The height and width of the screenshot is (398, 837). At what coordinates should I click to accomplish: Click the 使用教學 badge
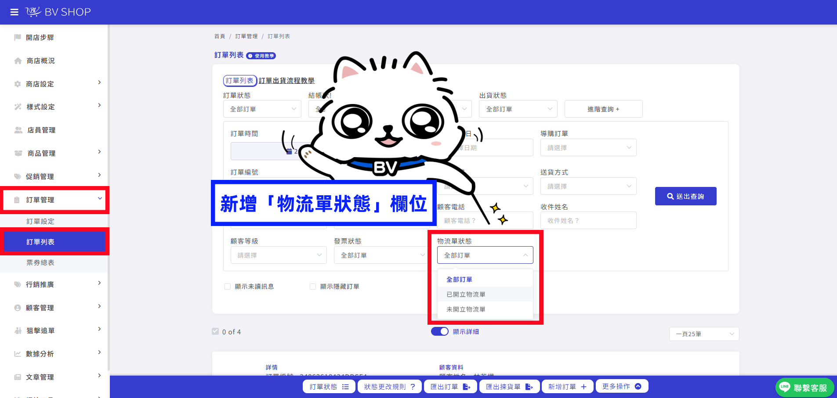[261, 56]
